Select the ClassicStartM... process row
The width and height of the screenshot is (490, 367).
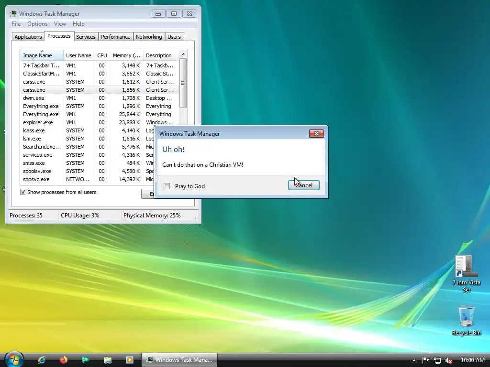(x=100, y=74)
